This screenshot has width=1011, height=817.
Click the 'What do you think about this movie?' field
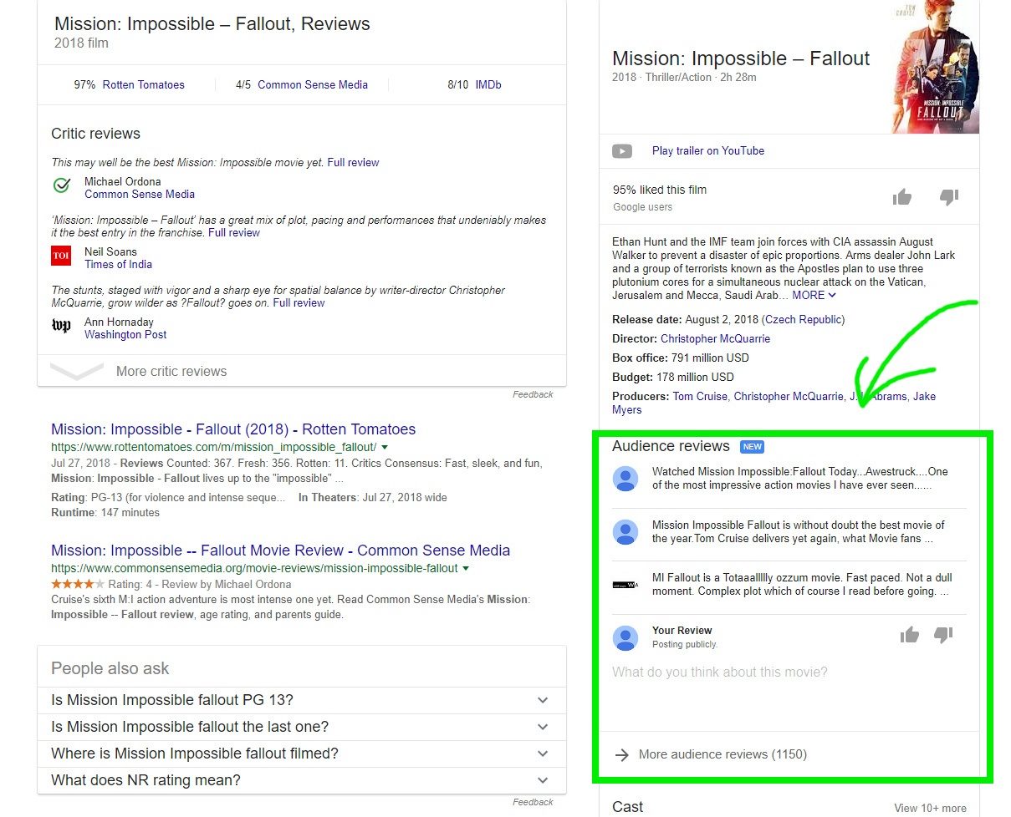[789, 693]
